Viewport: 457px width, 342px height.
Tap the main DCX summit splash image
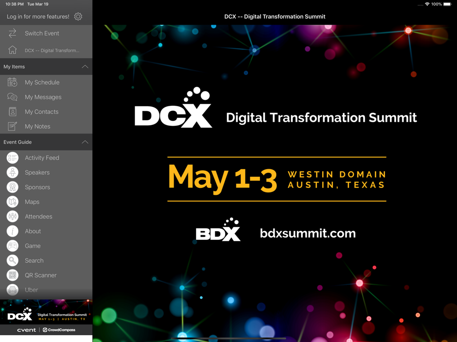pyautogui.click(x=275, y=183)
